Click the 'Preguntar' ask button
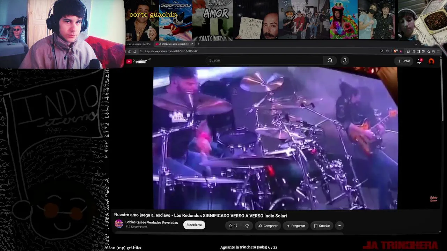Image resolution: width=447 pixels, height=251 pixels. (296, 226)
